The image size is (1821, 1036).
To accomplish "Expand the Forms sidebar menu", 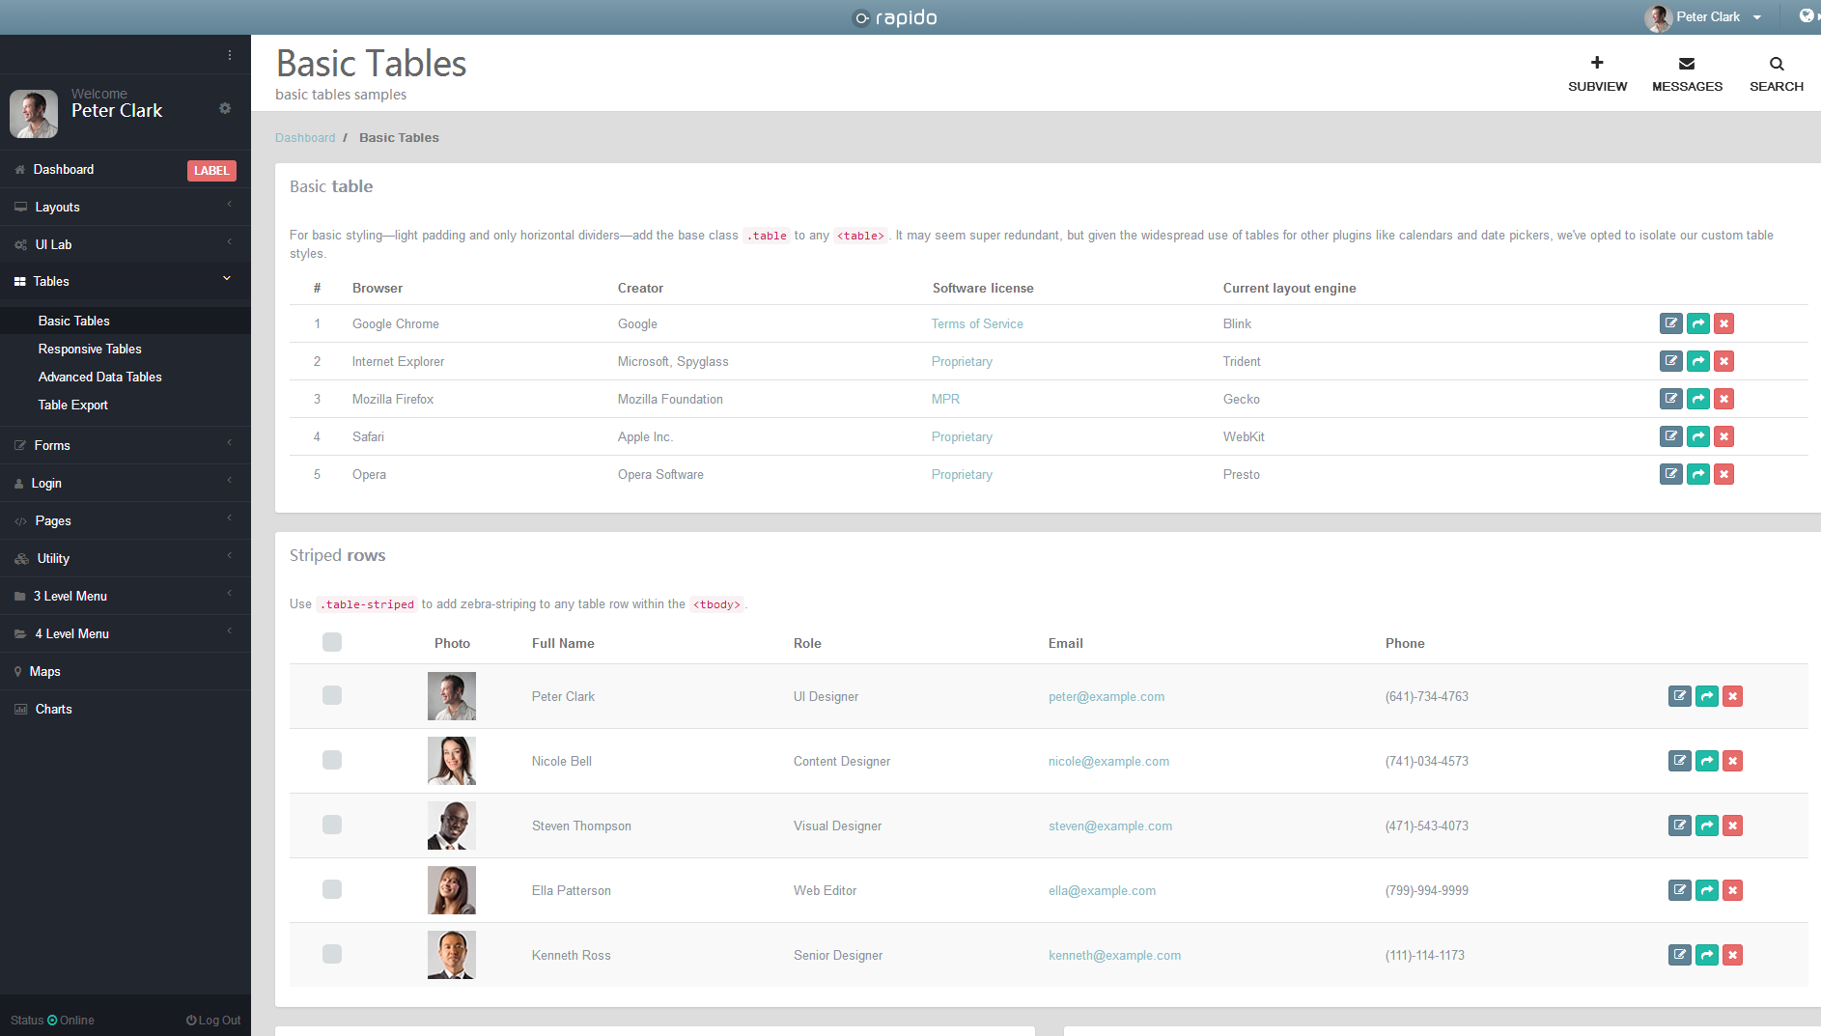I will 126,445.
